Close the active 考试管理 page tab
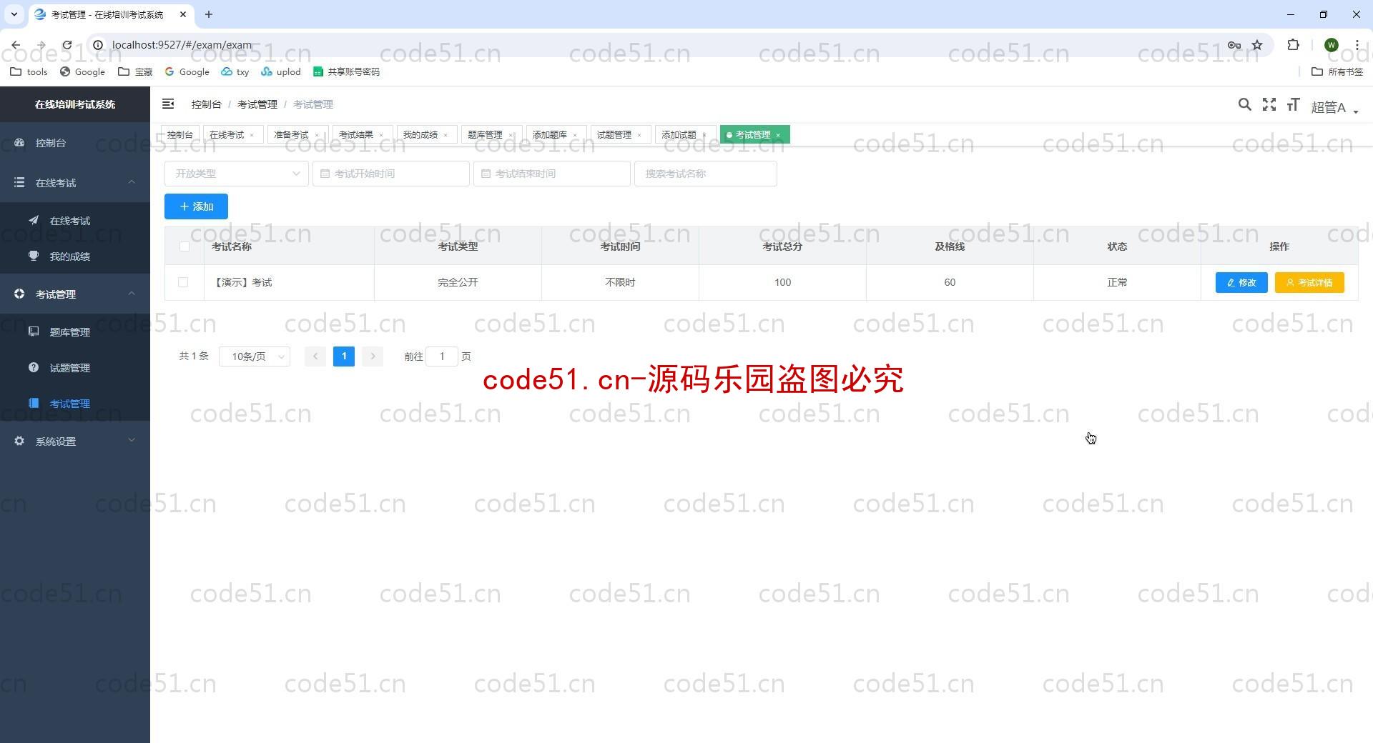The width and height of the screenshot is (1373, 743). pyautogui.click(x=778, y=135)
